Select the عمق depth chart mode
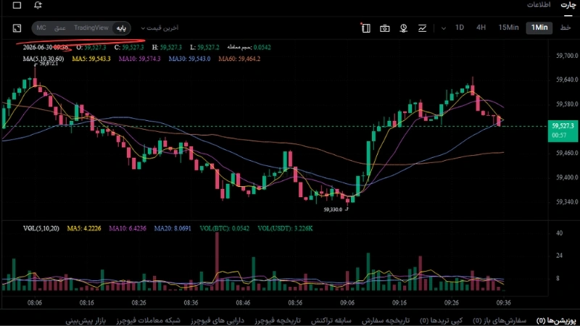This screenshot has height=326, width=580. pos(60,28)
